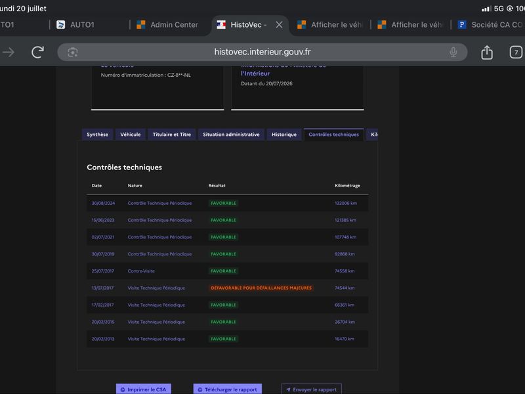Click the 74544 km mileage value
The image size is (525, 394).
pos(345,288)
